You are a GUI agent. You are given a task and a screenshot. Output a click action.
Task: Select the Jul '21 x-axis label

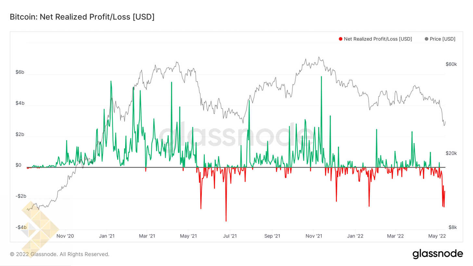click(x=230, y=236)
